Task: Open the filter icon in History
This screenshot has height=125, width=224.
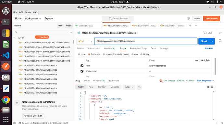Action: [x=16, y=32]
